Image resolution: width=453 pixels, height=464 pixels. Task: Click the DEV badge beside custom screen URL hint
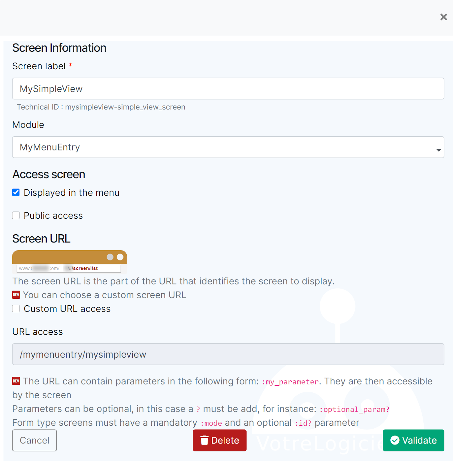point(16,295)
